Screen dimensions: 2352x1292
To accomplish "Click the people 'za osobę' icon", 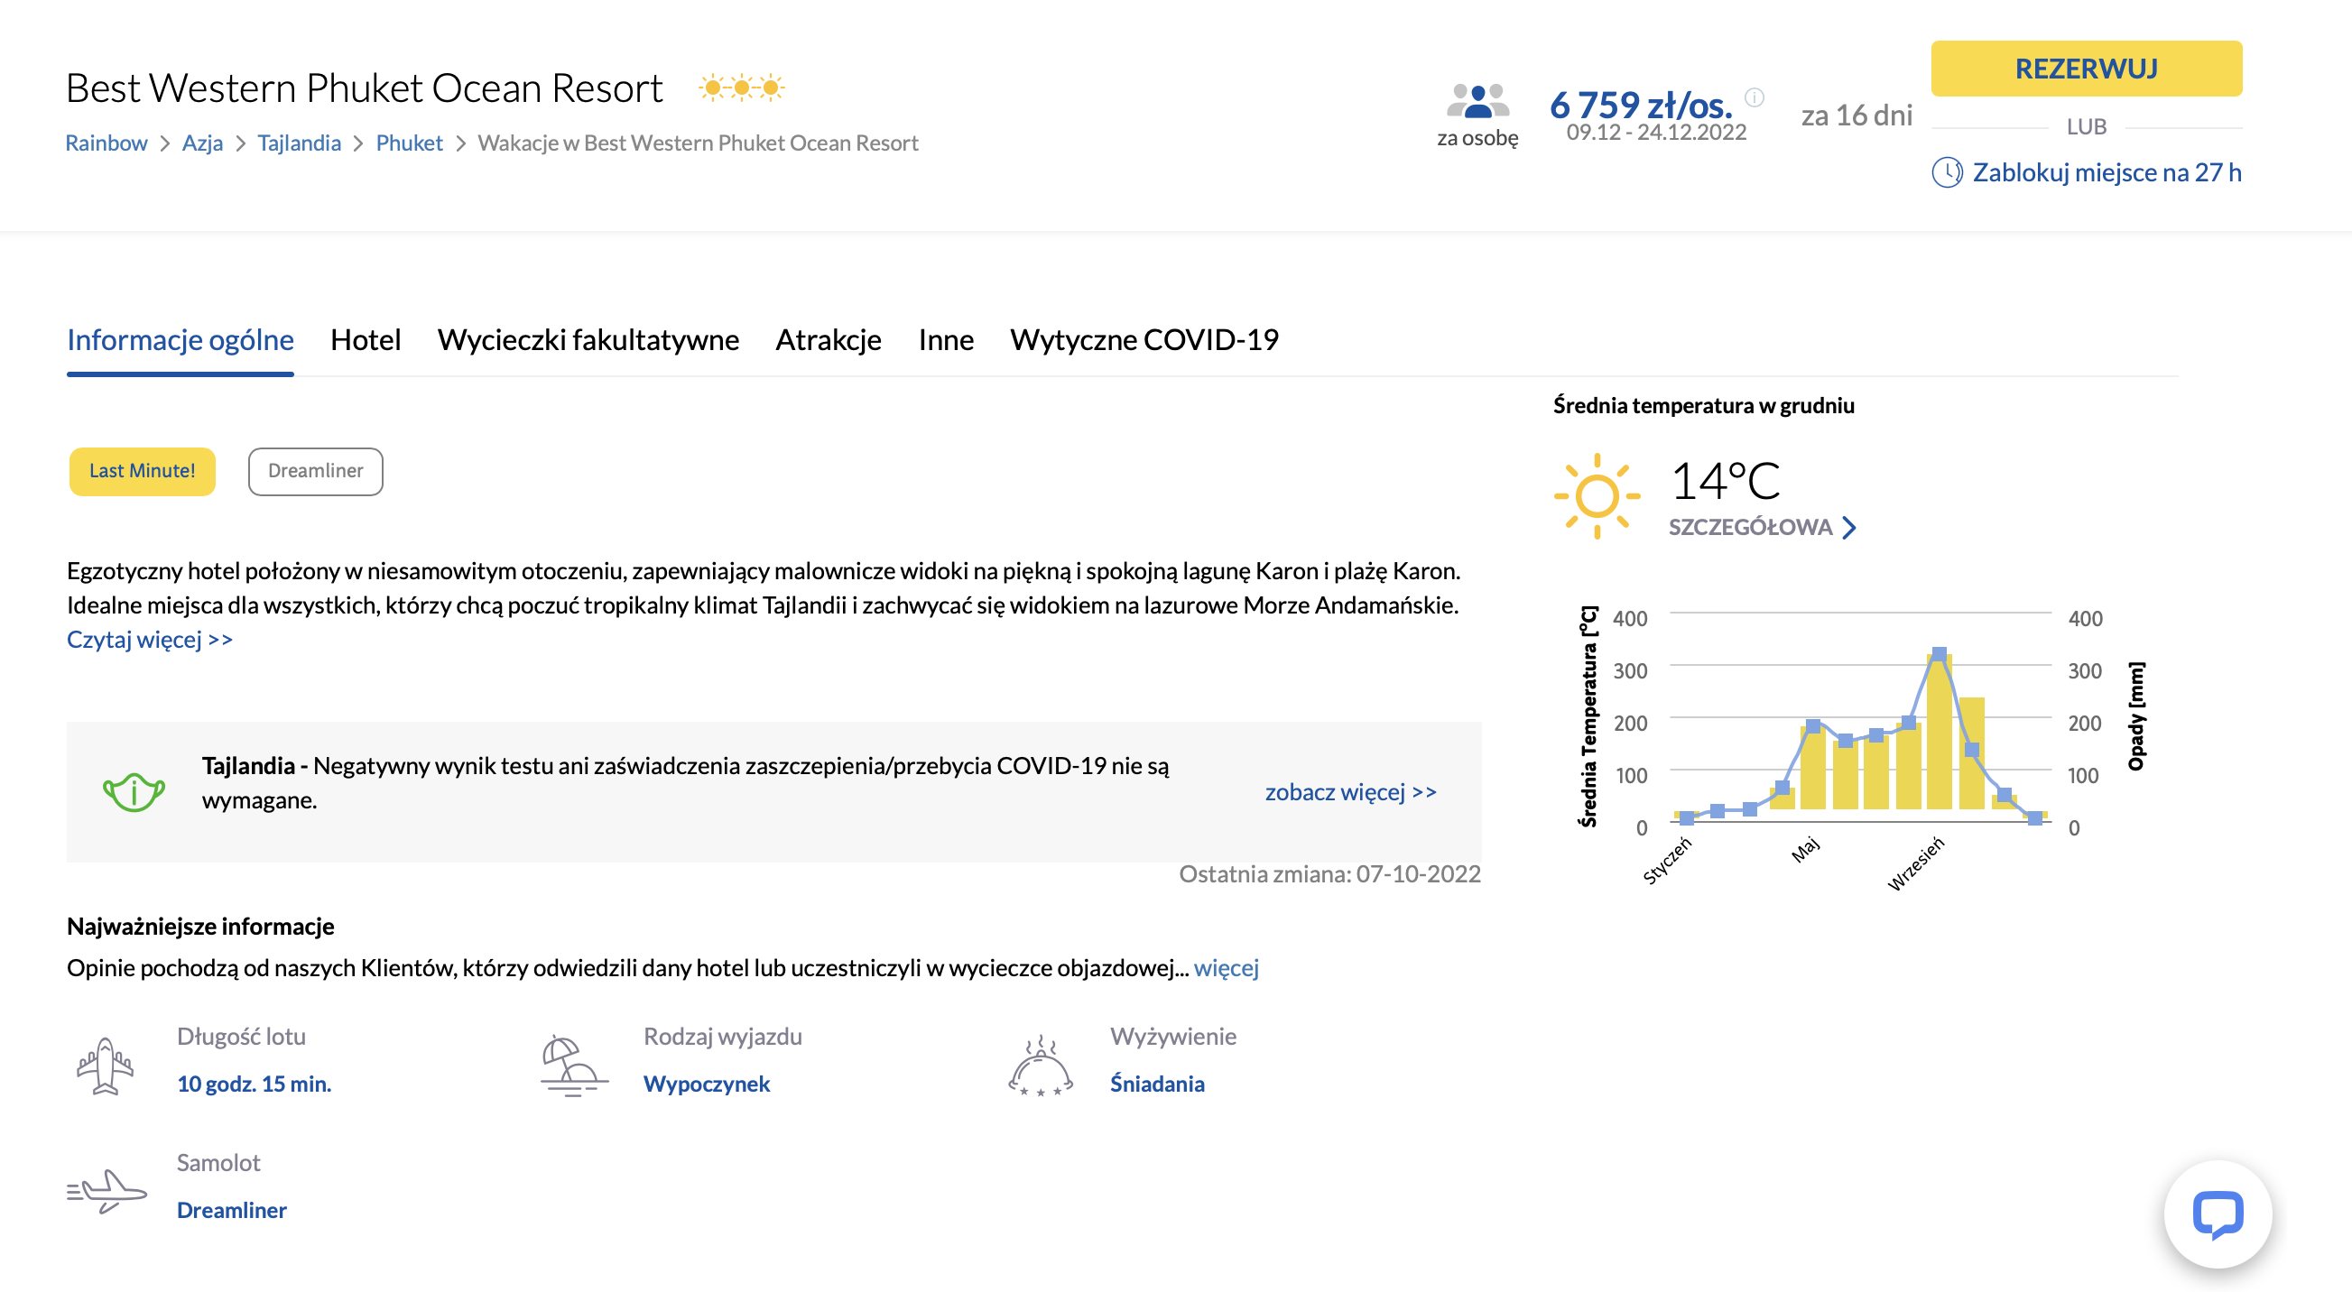I will (1477, 101).
